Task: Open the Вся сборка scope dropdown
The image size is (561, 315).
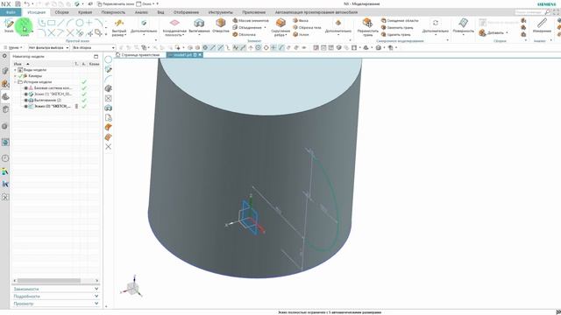Action: point(94,47)
